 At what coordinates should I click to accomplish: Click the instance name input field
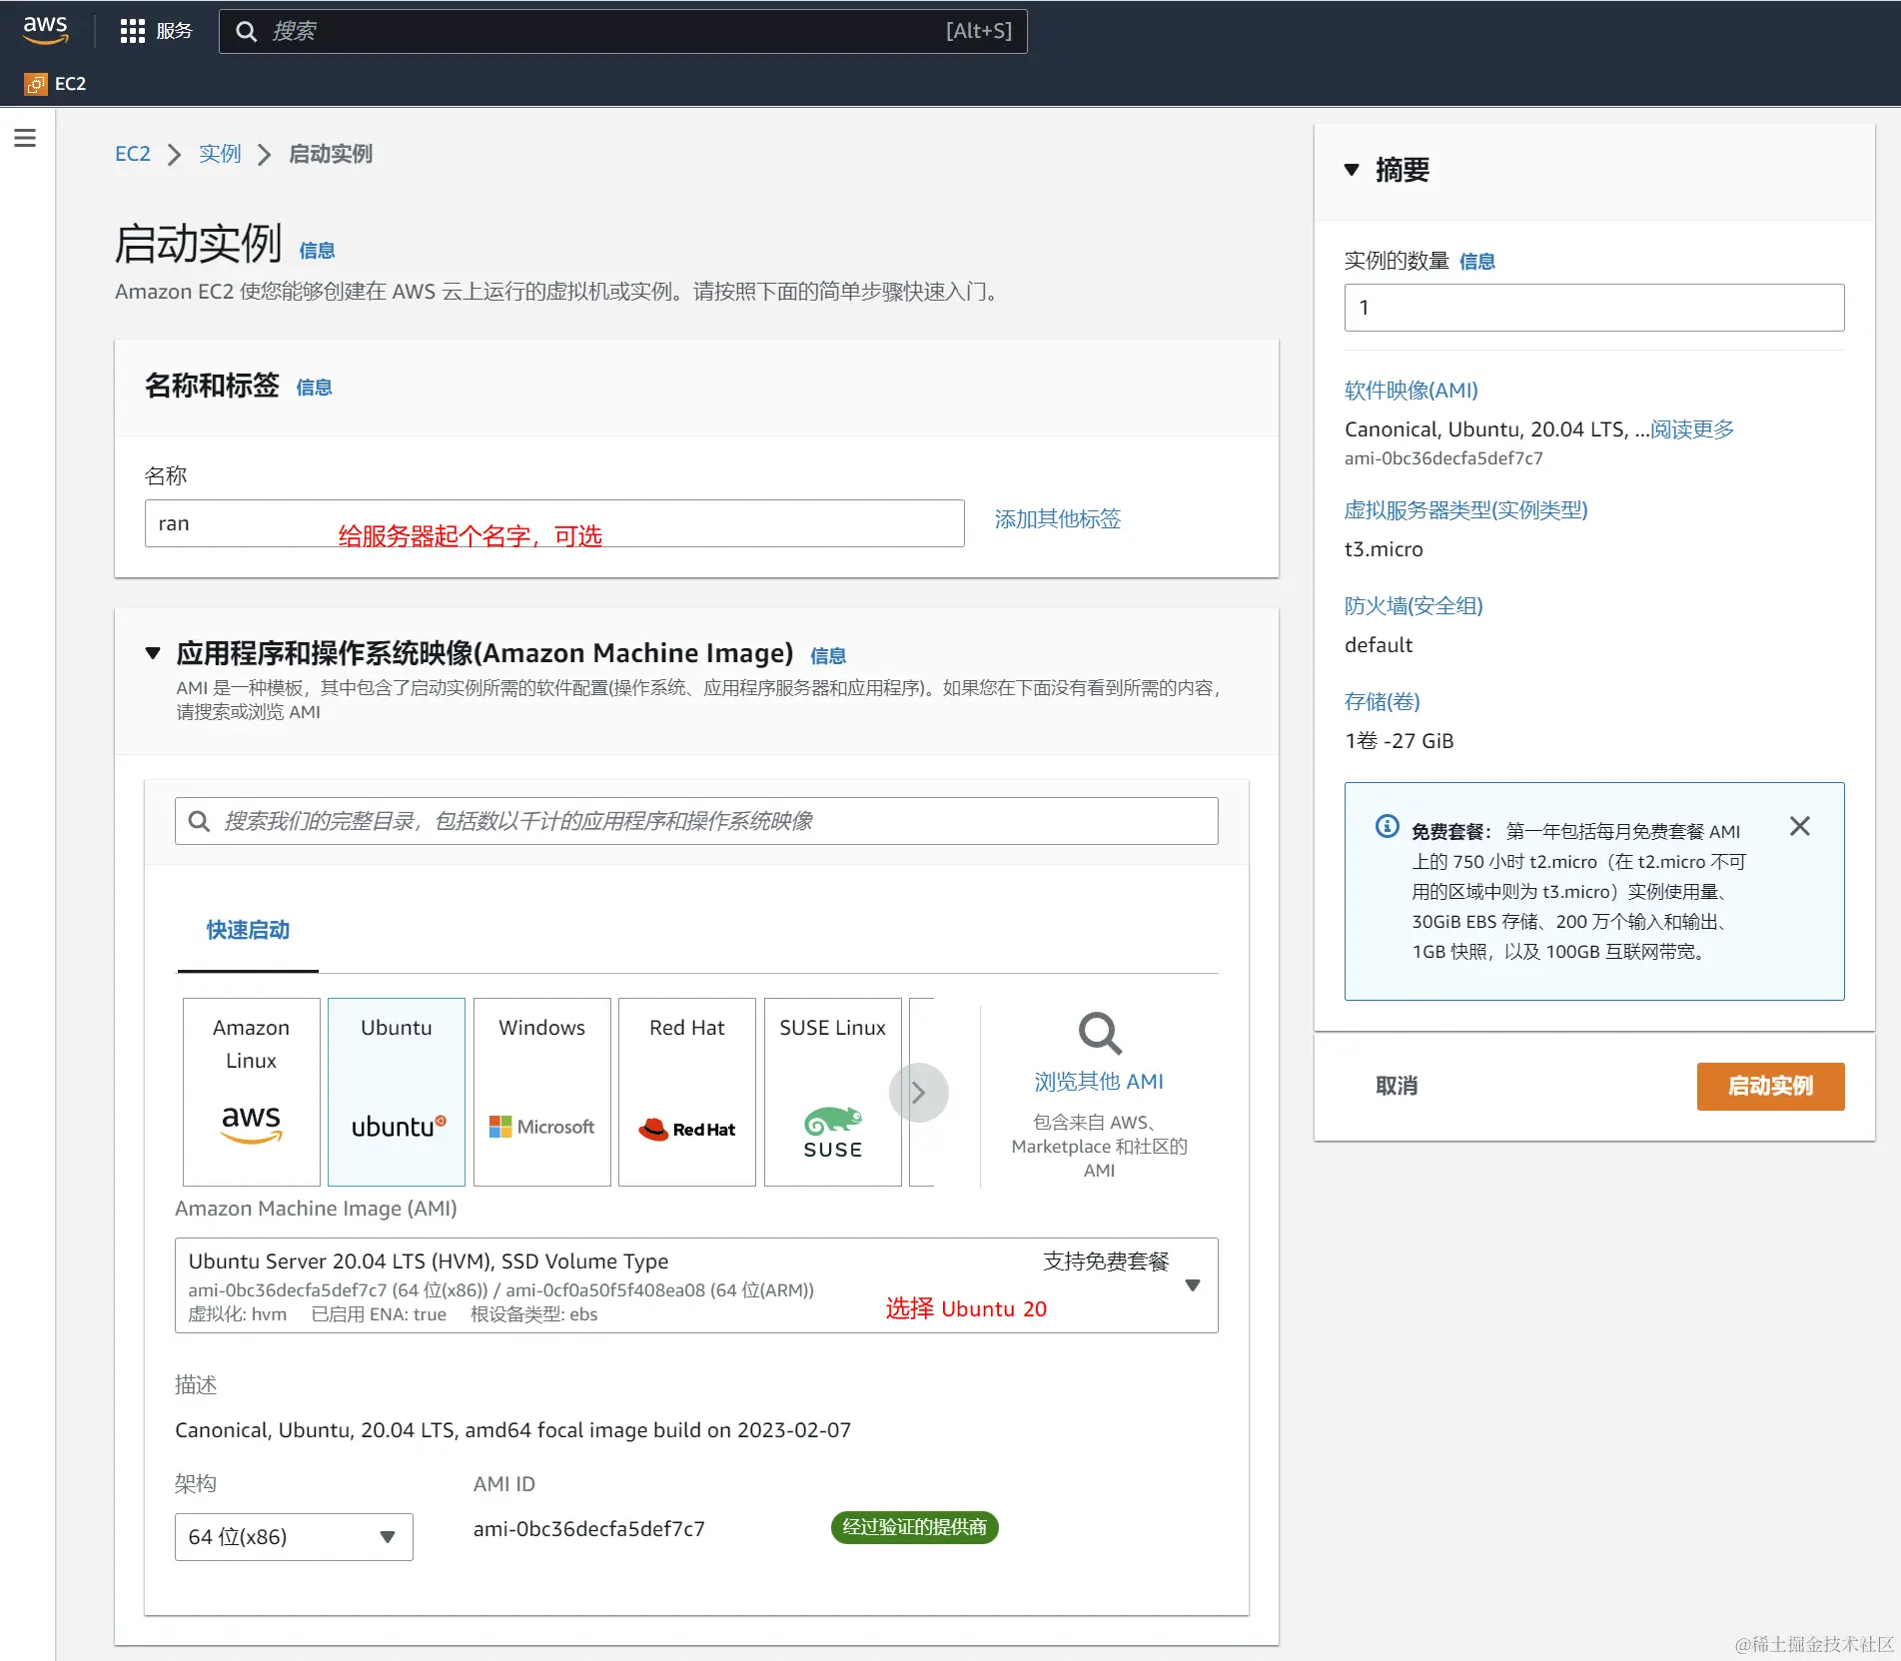coord(554,523)
